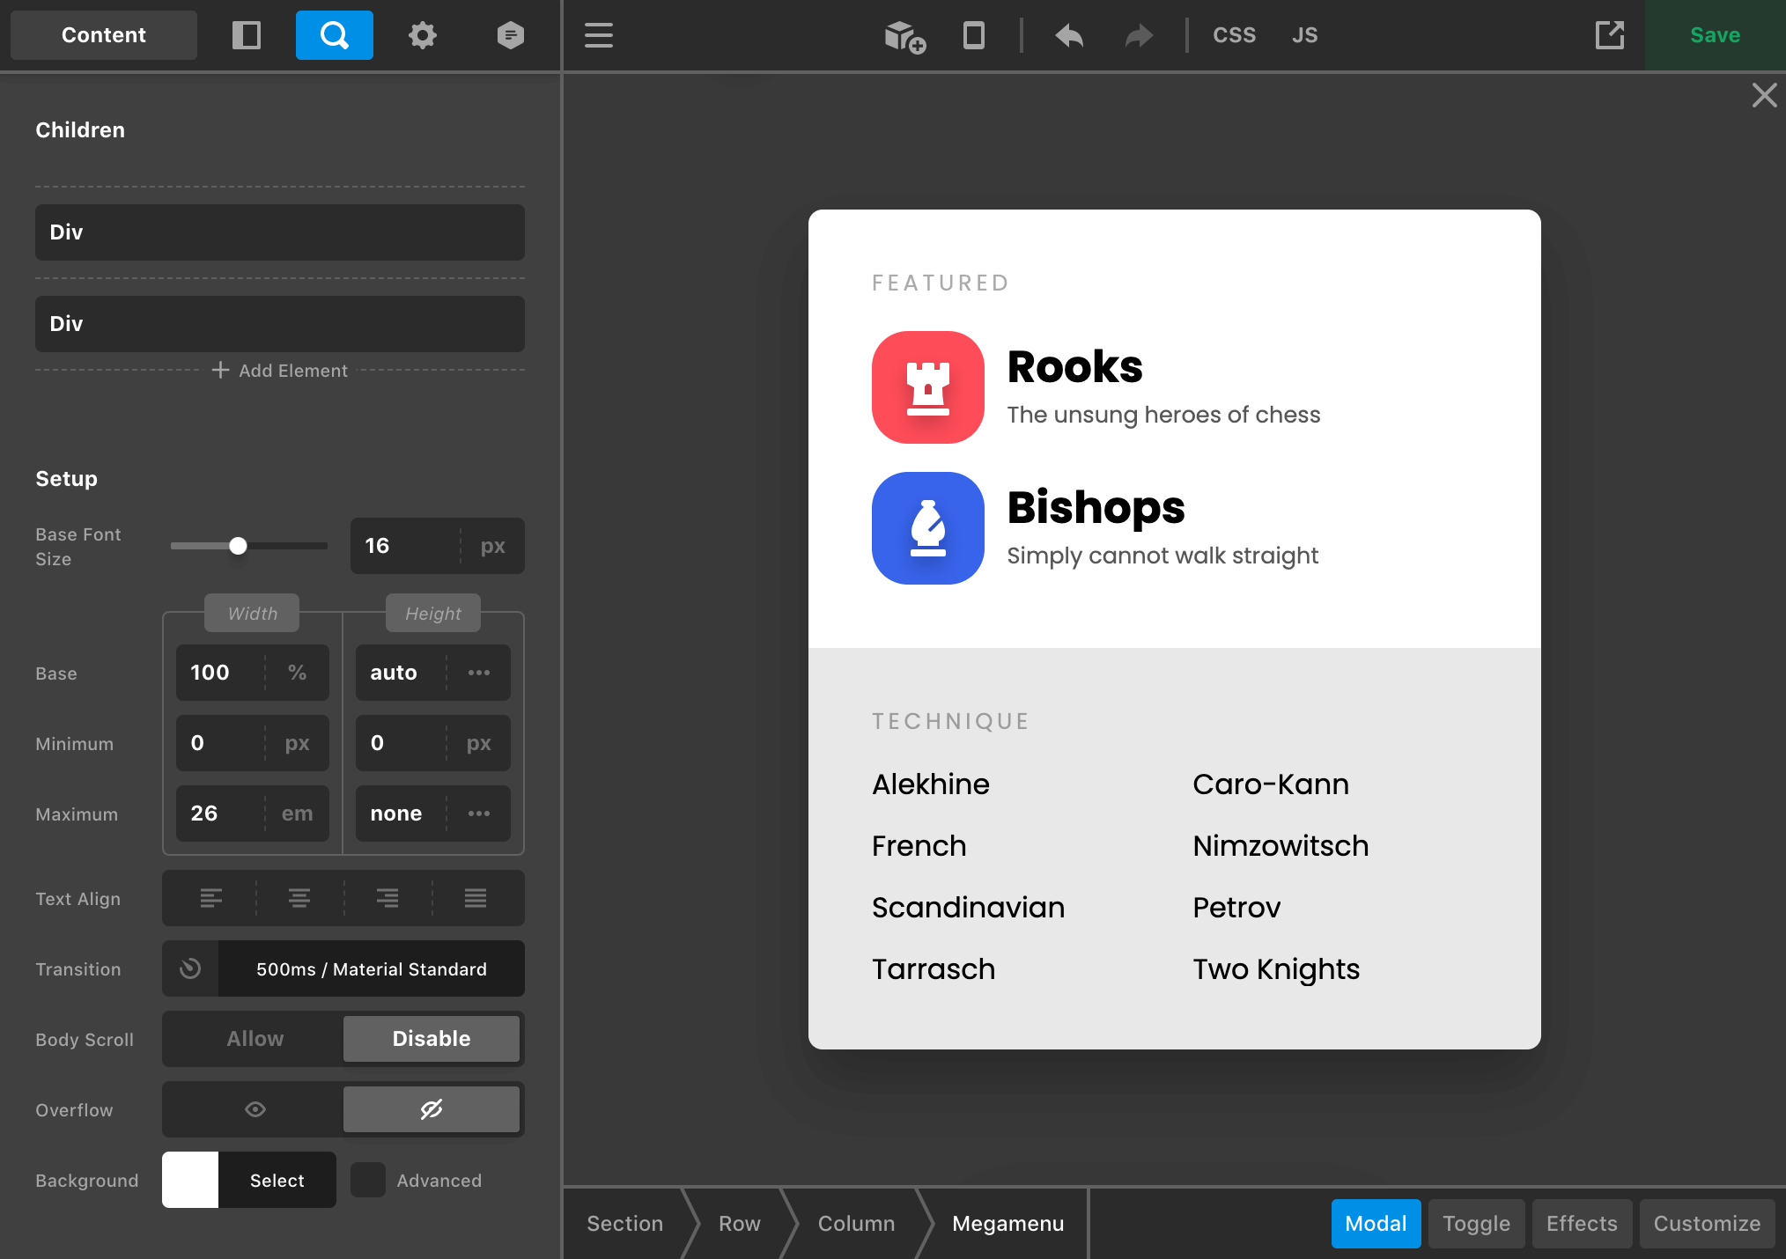Undo the last change
1786x1259 pixels.
click(1068, 35)
